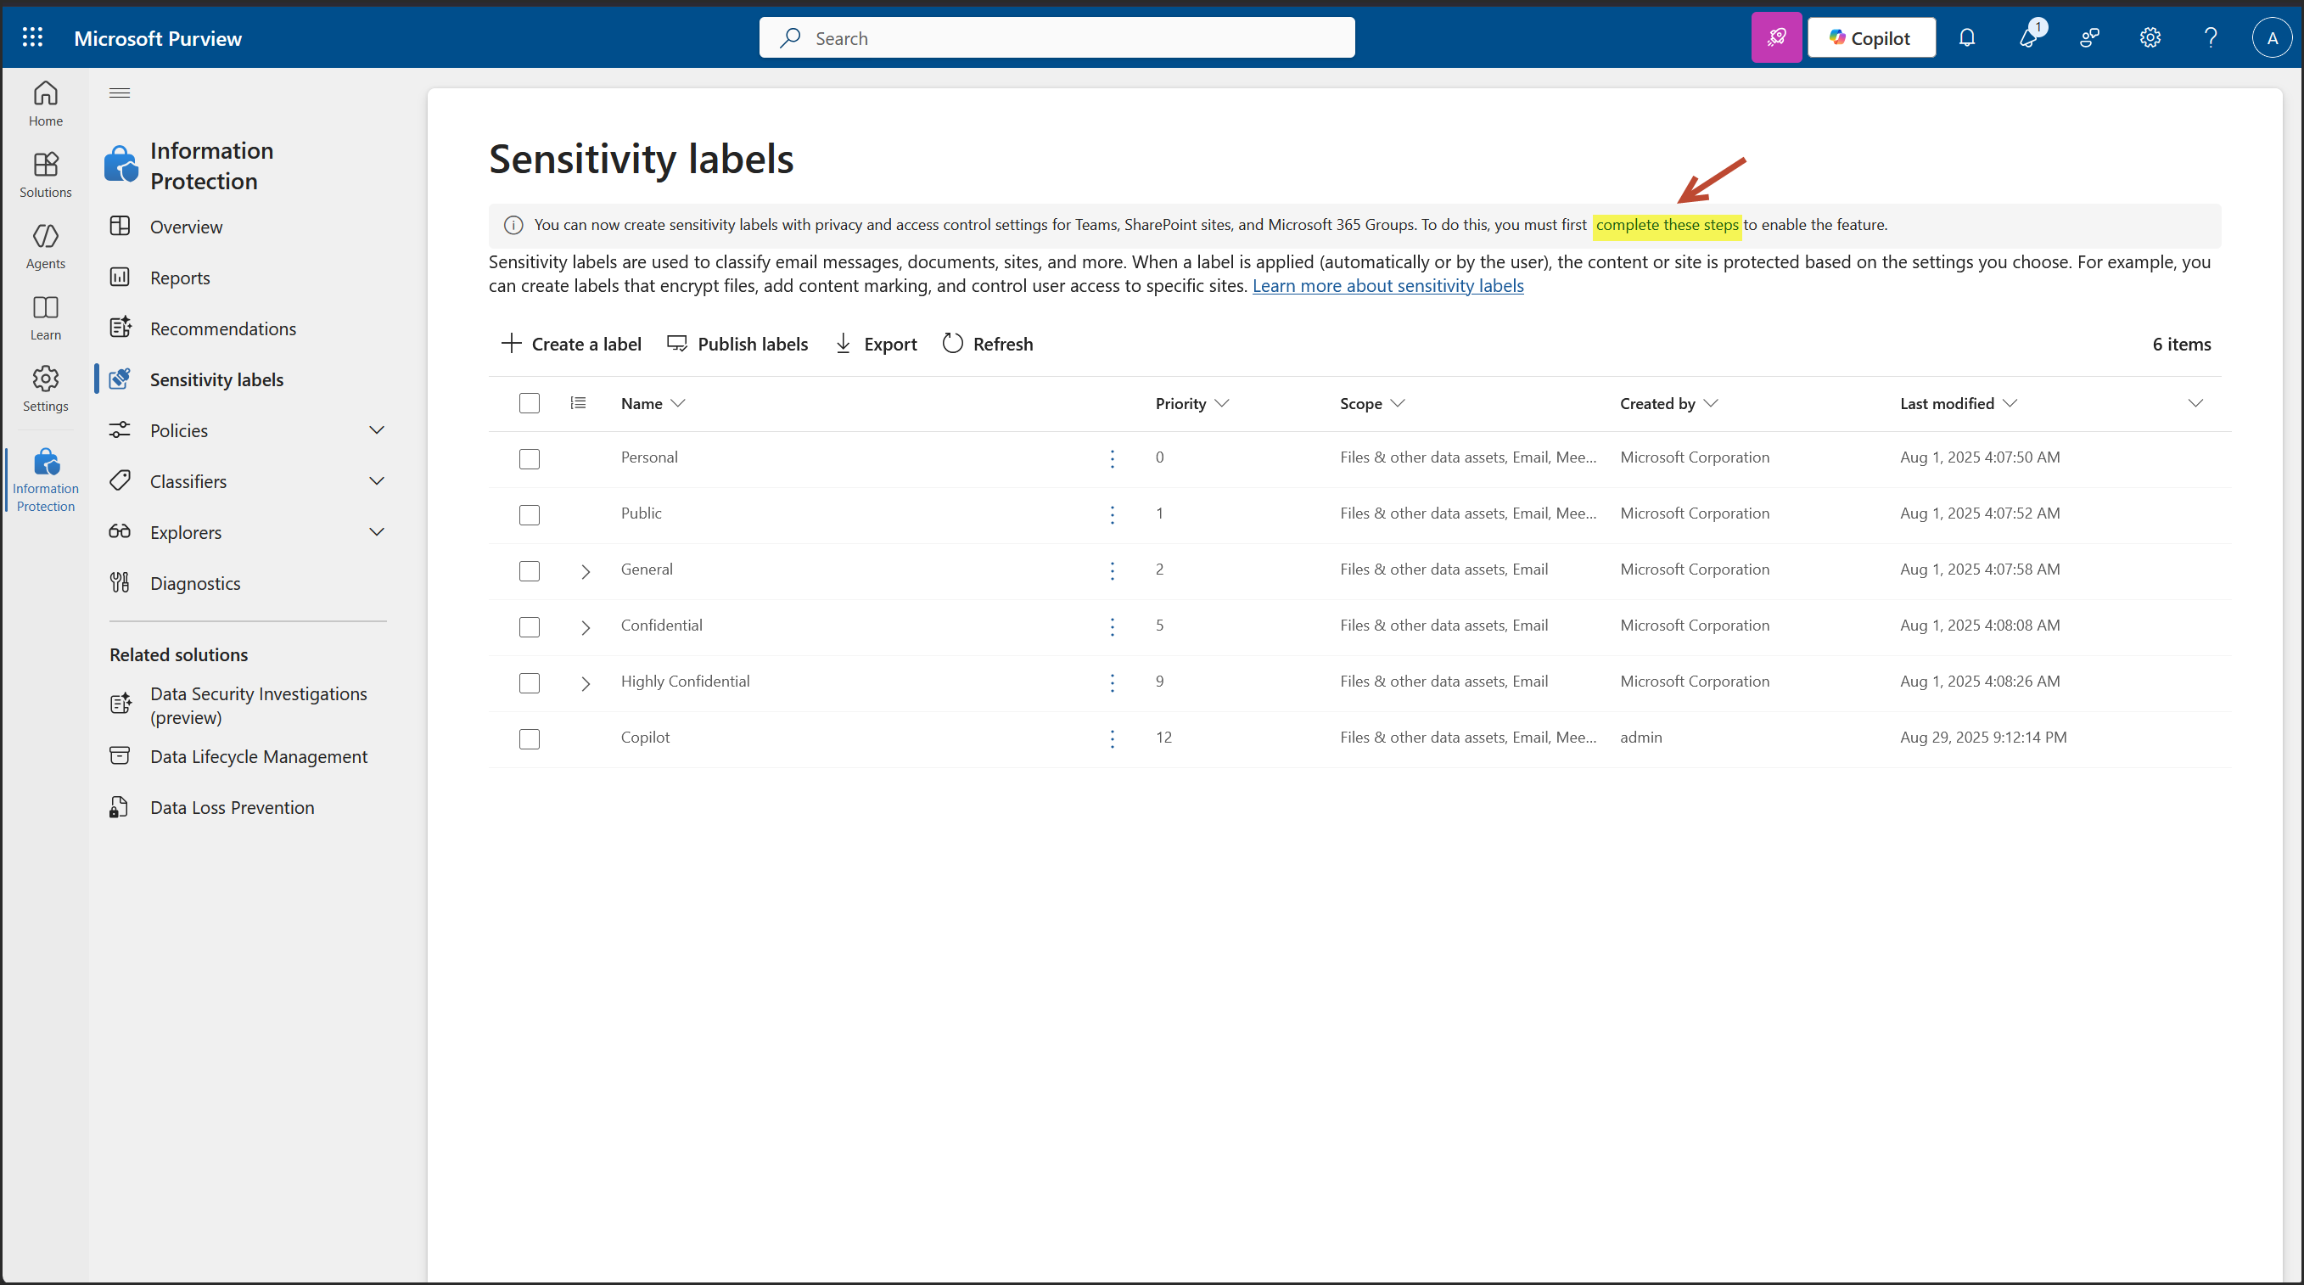
Task: Open the app launcher waffle icon
Action: tap(32, 37)
